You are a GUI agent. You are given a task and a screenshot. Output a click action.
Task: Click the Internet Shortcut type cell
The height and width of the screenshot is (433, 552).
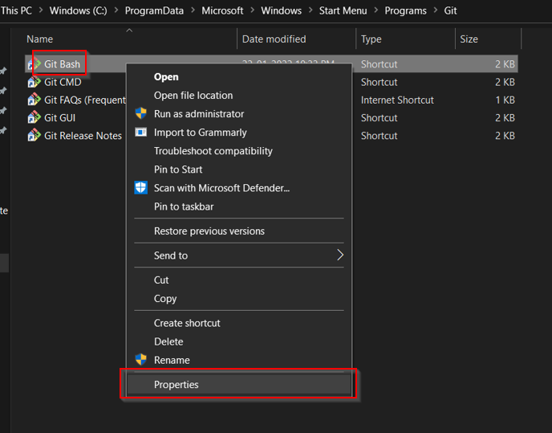coord(397,100)
